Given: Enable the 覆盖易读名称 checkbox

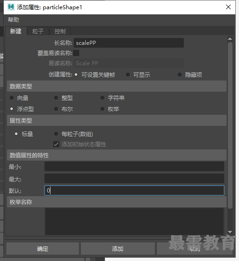Looking at the screenshot, I should tap(76, 53).
